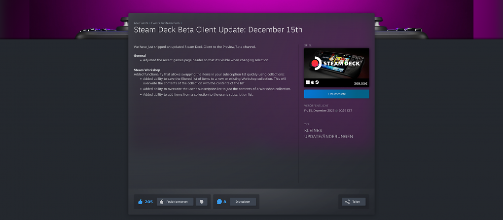503x220 pixels.
Task: Click the bullet about overwriting the subscription list
Action: pos(217,88)
